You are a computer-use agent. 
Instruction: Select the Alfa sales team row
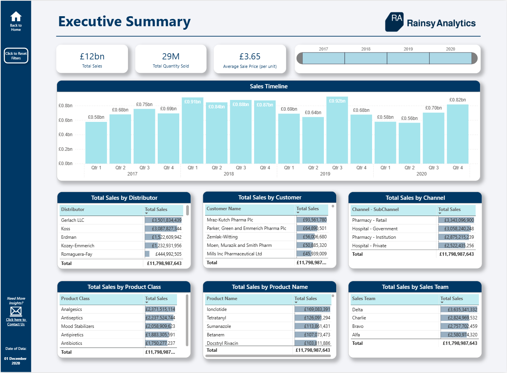[x=414, y=335]
